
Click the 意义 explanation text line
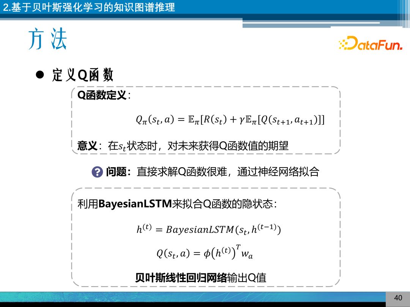pos(183,146)
